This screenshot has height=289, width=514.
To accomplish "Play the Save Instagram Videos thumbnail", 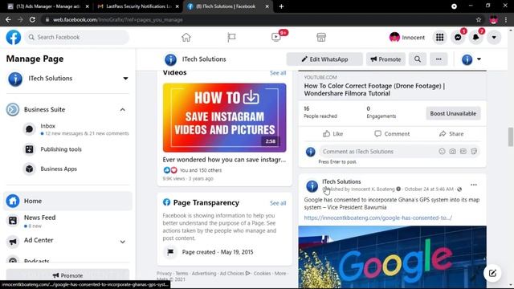I will [225, 118].
